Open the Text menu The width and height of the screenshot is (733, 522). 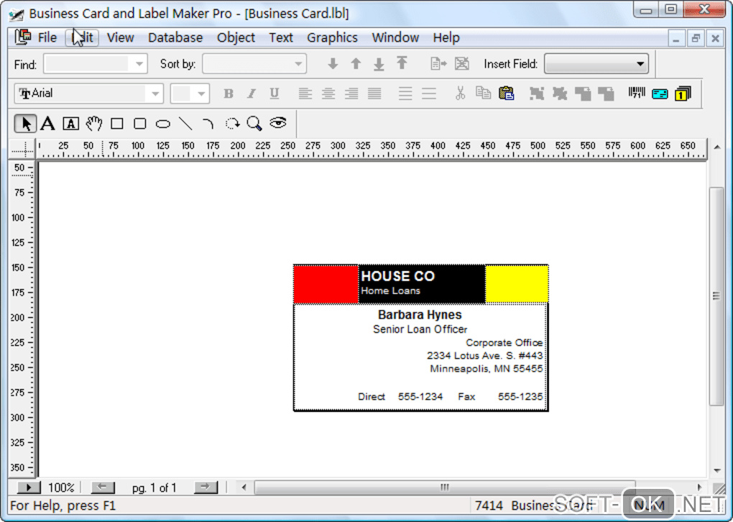[280, 37]
